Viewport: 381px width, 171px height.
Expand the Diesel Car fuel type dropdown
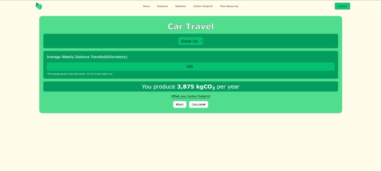click(x=190, y=41)
